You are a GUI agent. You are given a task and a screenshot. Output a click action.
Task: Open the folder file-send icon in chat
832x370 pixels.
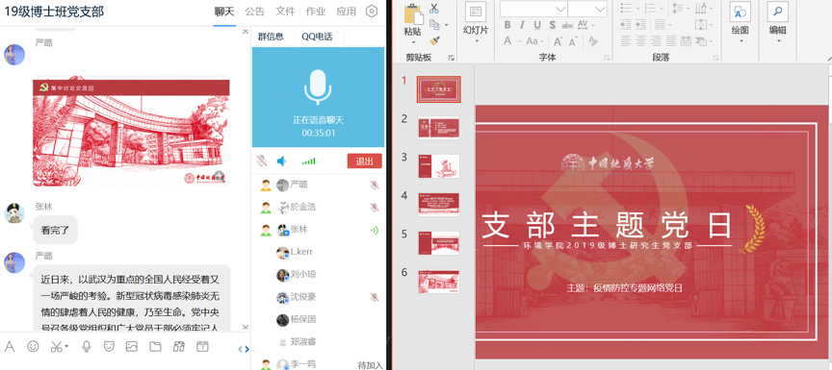point(155,347)
